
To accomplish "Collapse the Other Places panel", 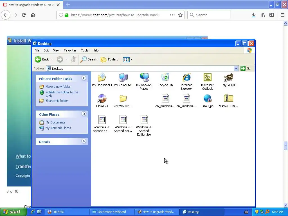I will point(84,114).
